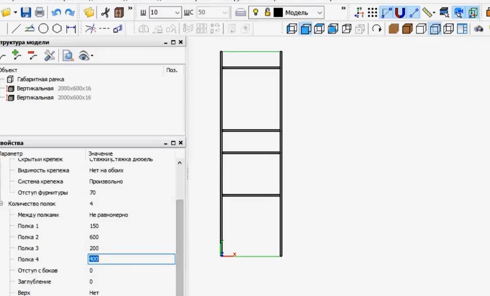Image resolution: width=490 pixels, height=296 pixels.
Task: Save the model with the floppy disk icon
Action: (x=26, y=13)
